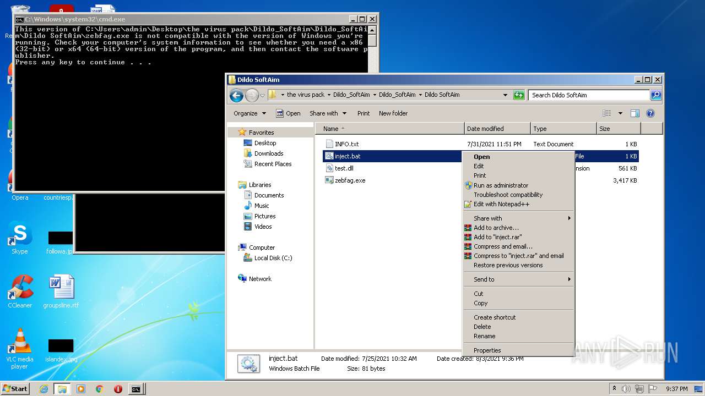Click the Explorer Back navigation button
The image size is (705, 396).
[x=236, y=95]
